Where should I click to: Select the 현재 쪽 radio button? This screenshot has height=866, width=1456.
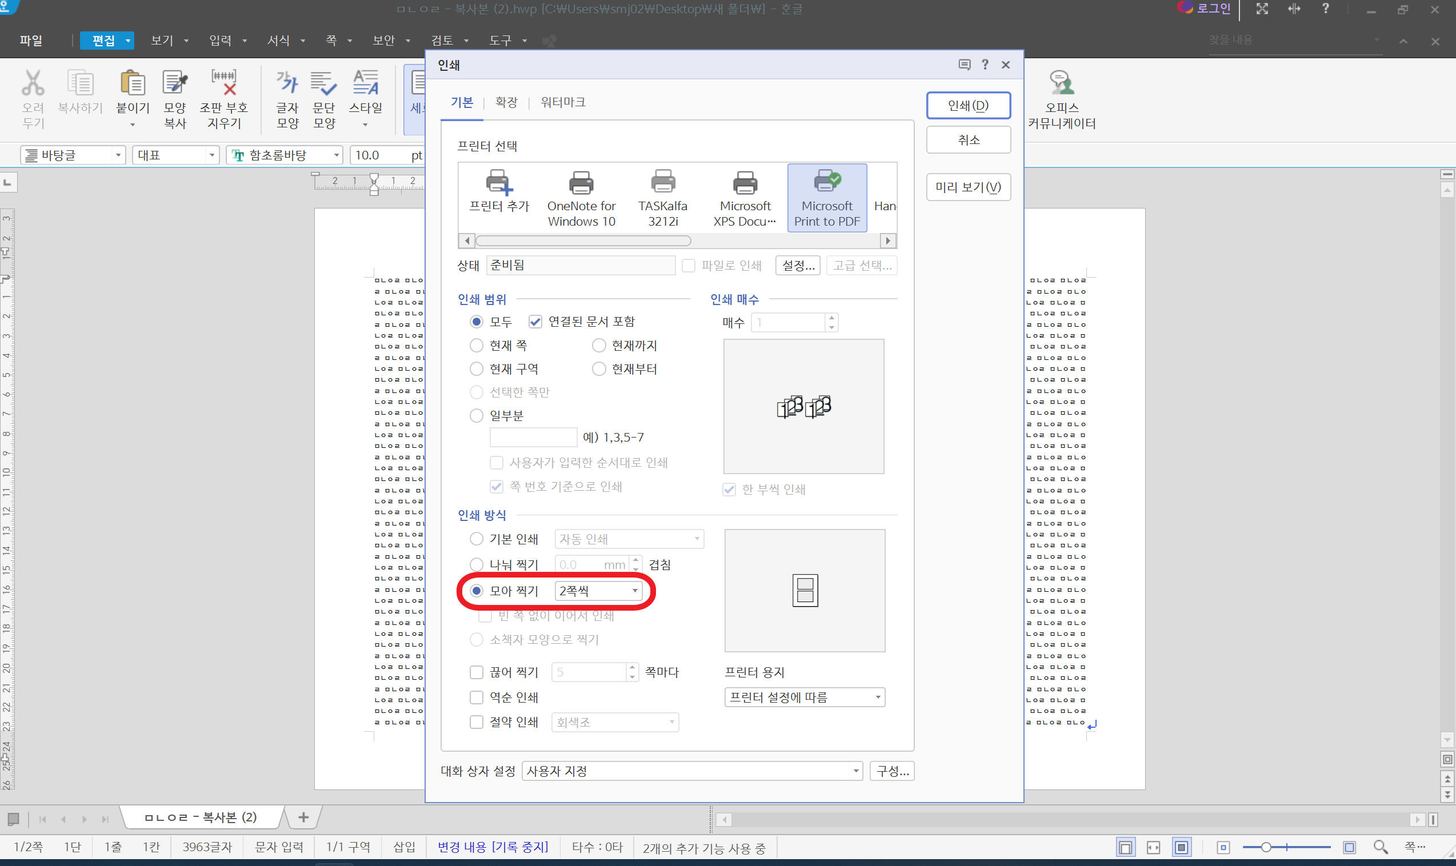point(476,346)
